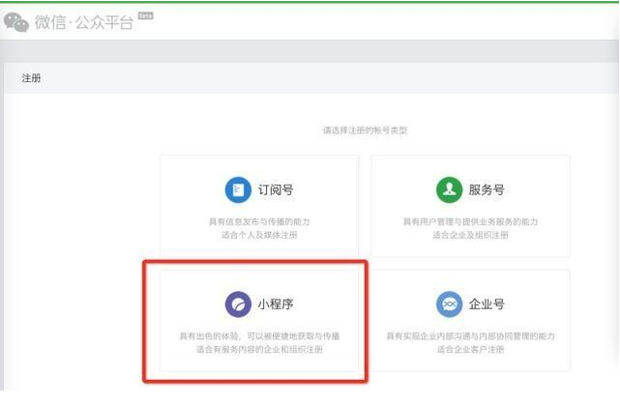Click 具有实现企业内部沟通 description line

pos(470,336)
